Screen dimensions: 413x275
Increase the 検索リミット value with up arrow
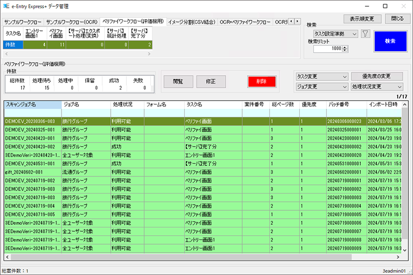[345, 46]
